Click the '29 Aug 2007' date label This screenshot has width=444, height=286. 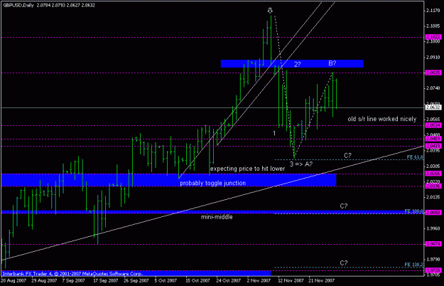44,280
